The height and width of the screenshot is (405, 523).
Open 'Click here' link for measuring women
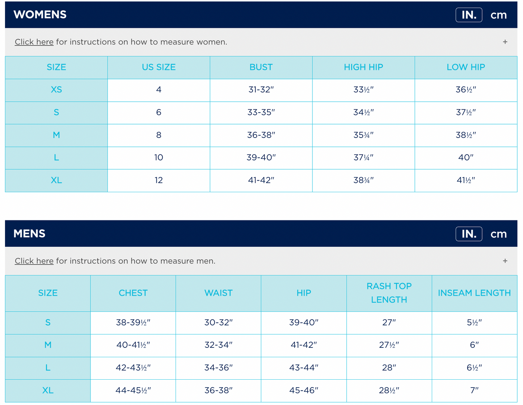[x=34, y=42]
